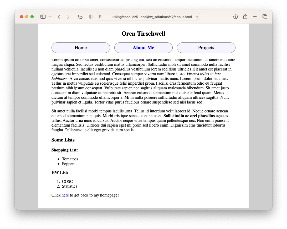Follow the "here" link to homepage
Viewport: 287px width, 229px height.
pyautogui.click(x=65, y=195)
